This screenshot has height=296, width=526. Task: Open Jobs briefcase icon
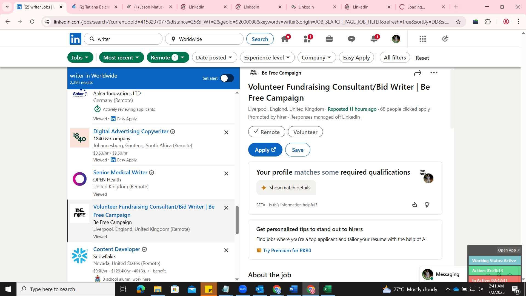click(329, 39)
